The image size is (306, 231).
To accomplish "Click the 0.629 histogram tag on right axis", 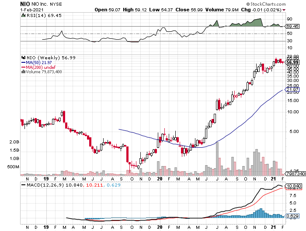I will pos(292,216).
